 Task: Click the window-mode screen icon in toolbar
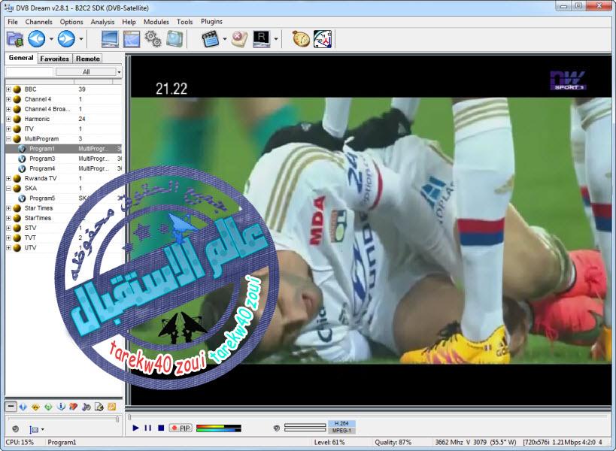132,39
